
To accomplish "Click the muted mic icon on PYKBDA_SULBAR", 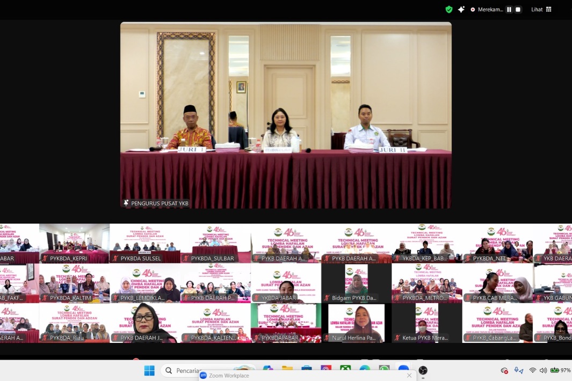I will tap(186, 259).
